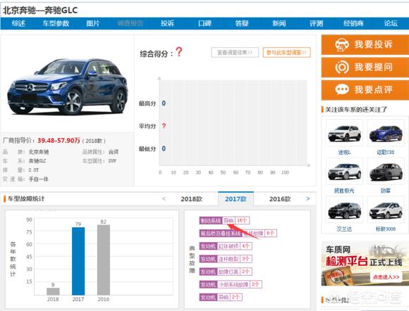The image size is (409, 311).
Task: Open the 讴歌CDX car thumbnail
Action: pos(386,133)
